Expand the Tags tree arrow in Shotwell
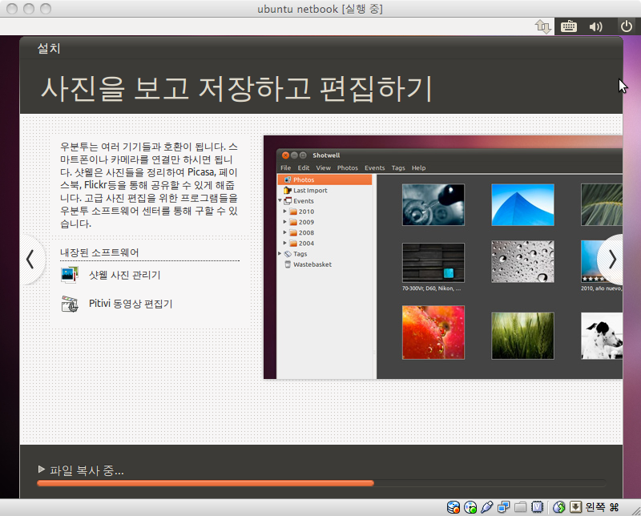The image size is (641, 516). tap(280, 253)
